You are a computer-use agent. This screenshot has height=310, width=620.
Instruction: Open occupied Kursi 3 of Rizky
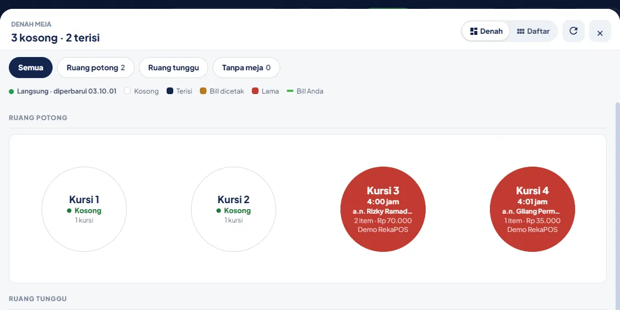click(383, 209)
